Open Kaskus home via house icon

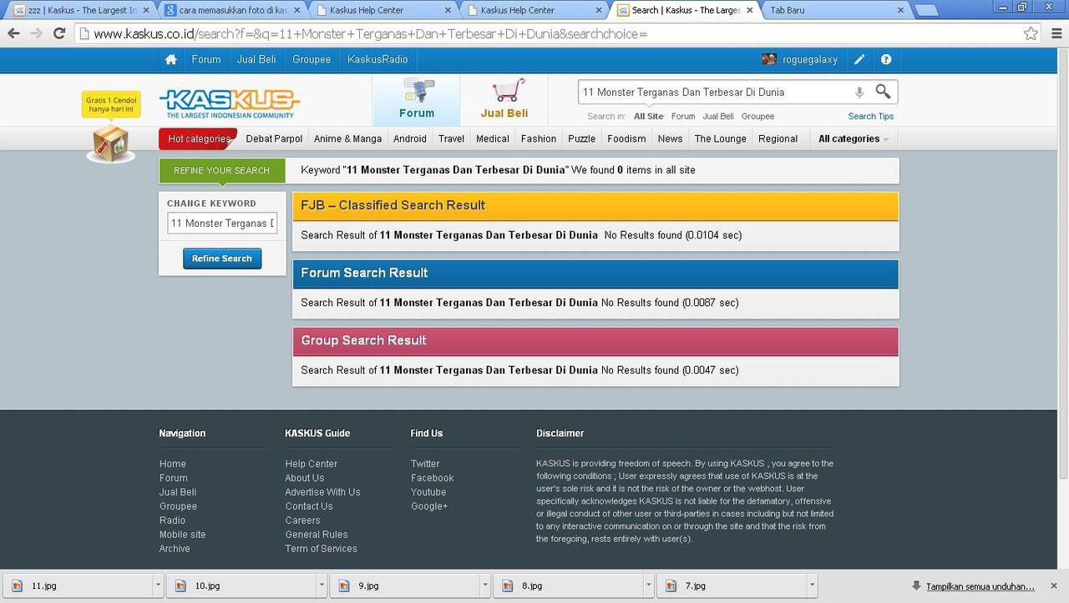coord(171,59)
